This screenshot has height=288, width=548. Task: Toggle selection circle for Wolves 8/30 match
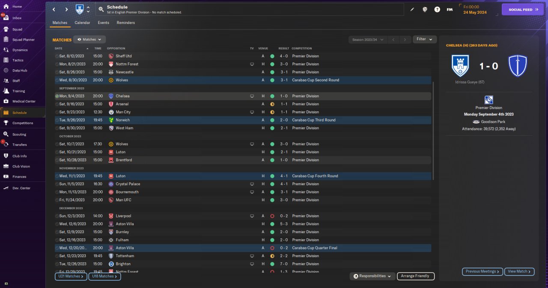57,80
